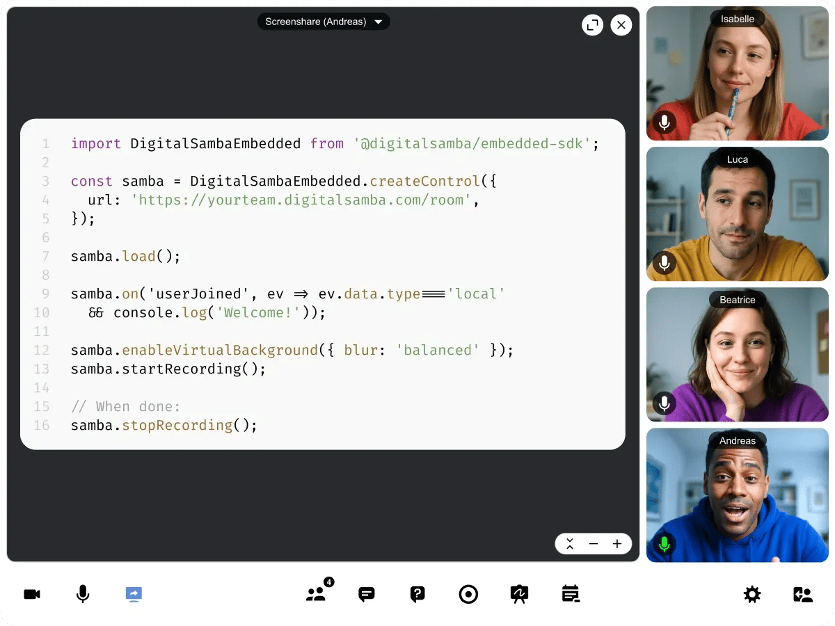Change the tile layout mode
The width and height of the screenshot is (835, 626).
[803, 594]
